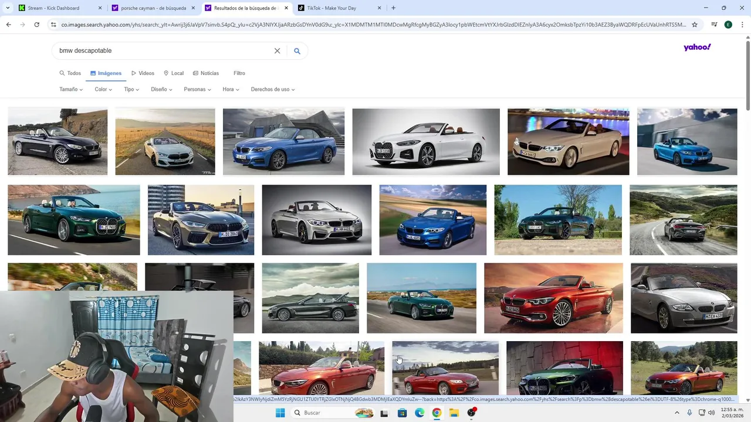Go back with the browser back arrow
This screenshot has width=751, height=422.
click(8, 25)
